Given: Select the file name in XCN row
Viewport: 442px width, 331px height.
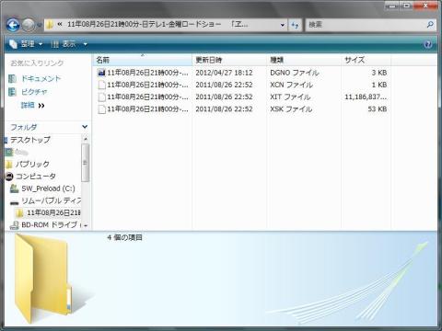Looking at the screenshot, I should pos(147,85).
